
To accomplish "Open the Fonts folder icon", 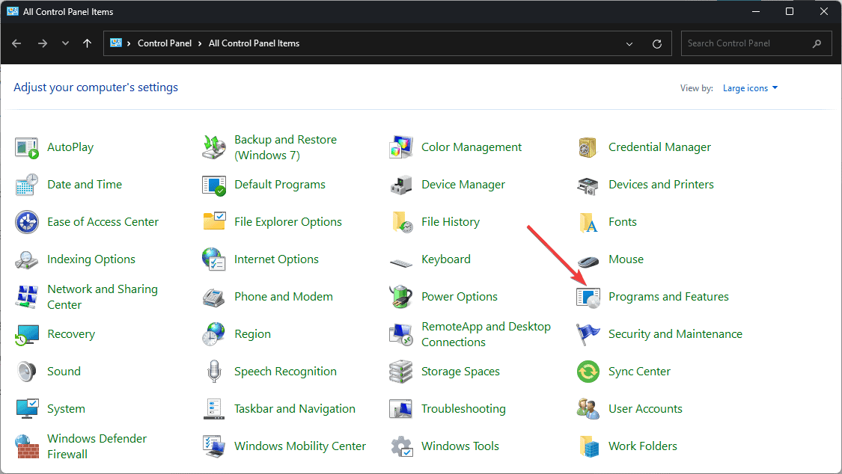I will tap(588, 222).
